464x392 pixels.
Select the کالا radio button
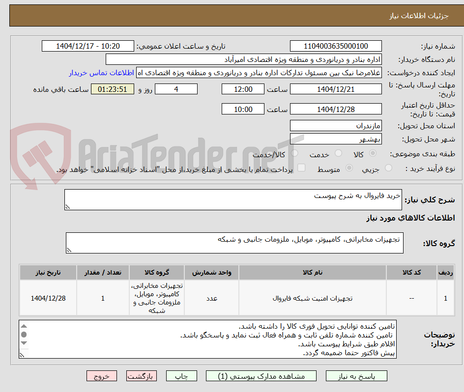tap(373, 153)
